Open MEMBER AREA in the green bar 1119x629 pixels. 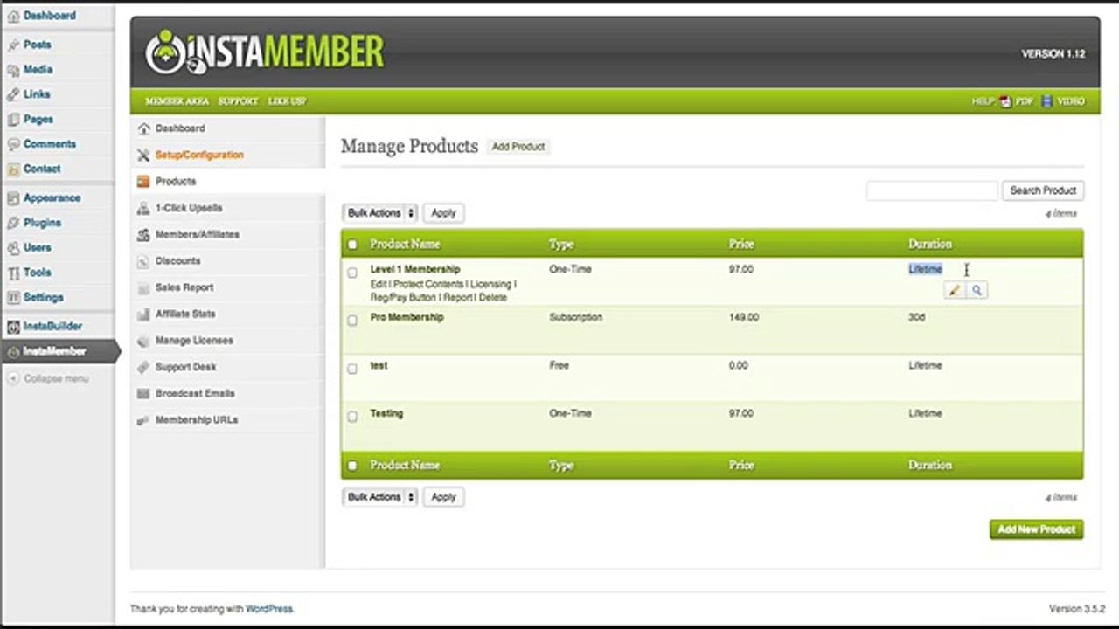[x=177, y=101]
